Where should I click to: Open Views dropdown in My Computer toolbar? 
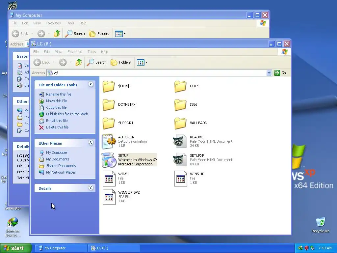point(120,34)
